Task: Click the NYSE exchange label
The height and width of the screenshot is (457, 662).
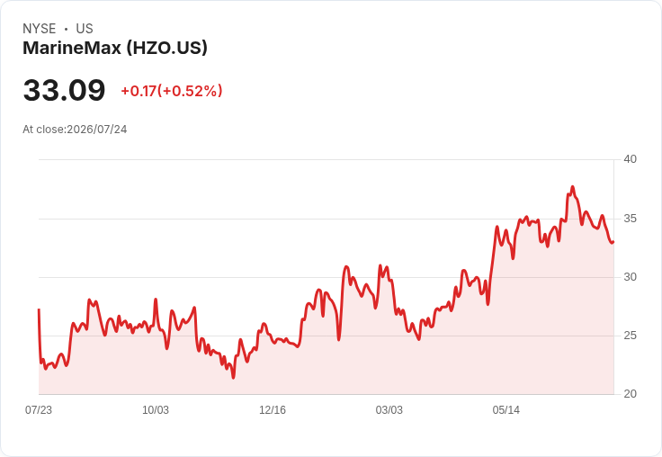Action: click(40, 29)
